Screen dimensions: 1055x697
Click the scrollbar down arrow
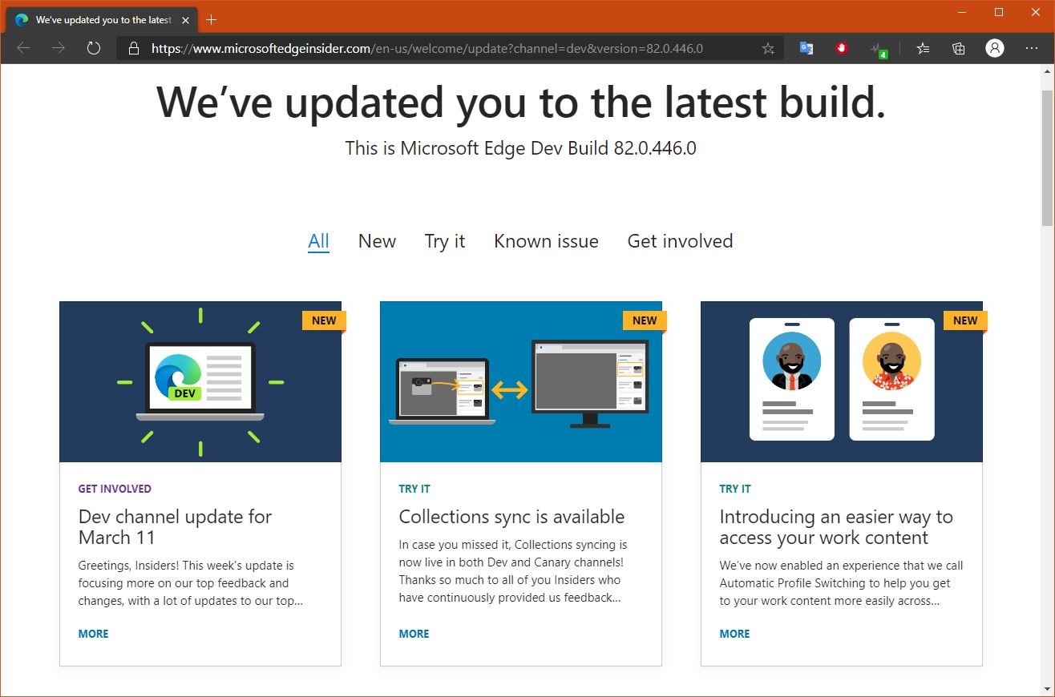[x=1047, y=688]
